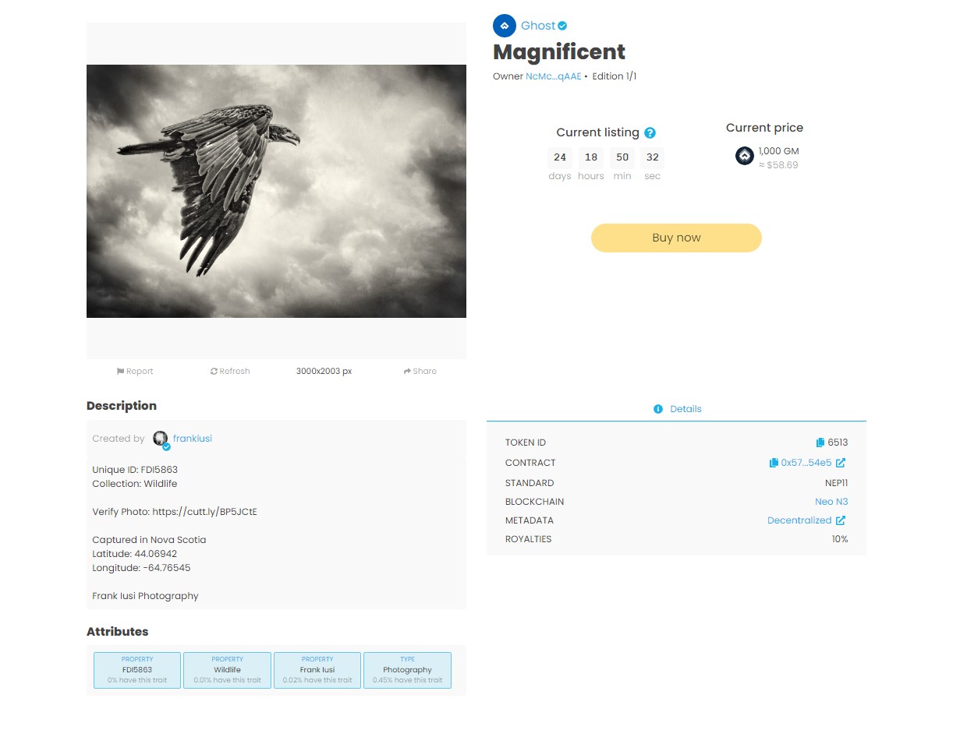
Task: Click the Ghost verified badge icon
Action: click(562, 26)
